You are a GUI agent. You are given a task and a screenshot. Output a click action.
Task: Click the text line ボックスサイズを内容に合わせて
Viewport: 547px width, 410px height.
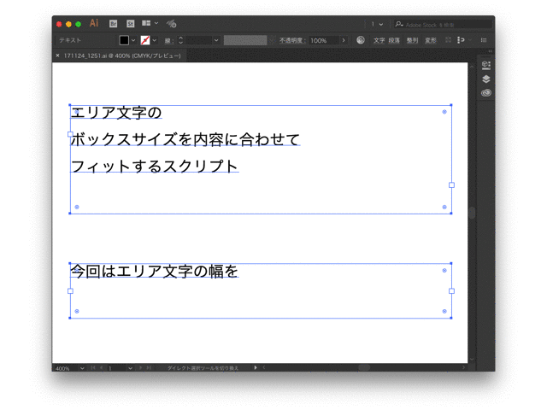[x=185, y=139]
